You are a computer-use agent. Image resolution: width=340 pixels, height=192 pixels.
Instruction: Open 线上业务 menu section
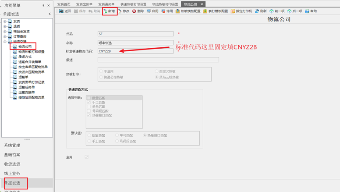pos(12,173)
